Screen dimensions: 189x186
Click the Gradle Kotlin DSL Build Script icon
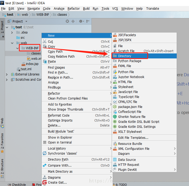115,122
